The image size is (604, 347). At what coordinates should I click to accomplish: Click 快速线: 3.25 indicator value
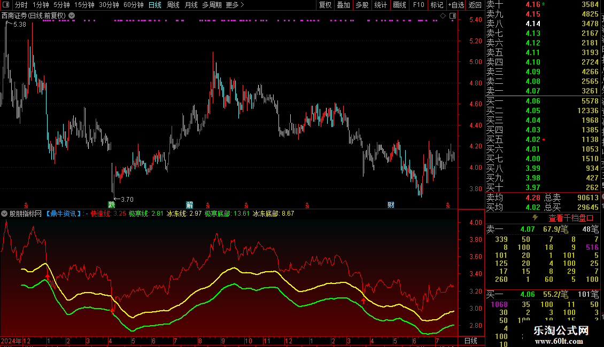[x=109, y=214]
